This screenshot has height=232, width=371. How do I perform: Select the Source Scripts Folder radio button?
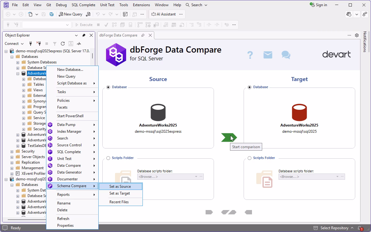coord(108,158)
